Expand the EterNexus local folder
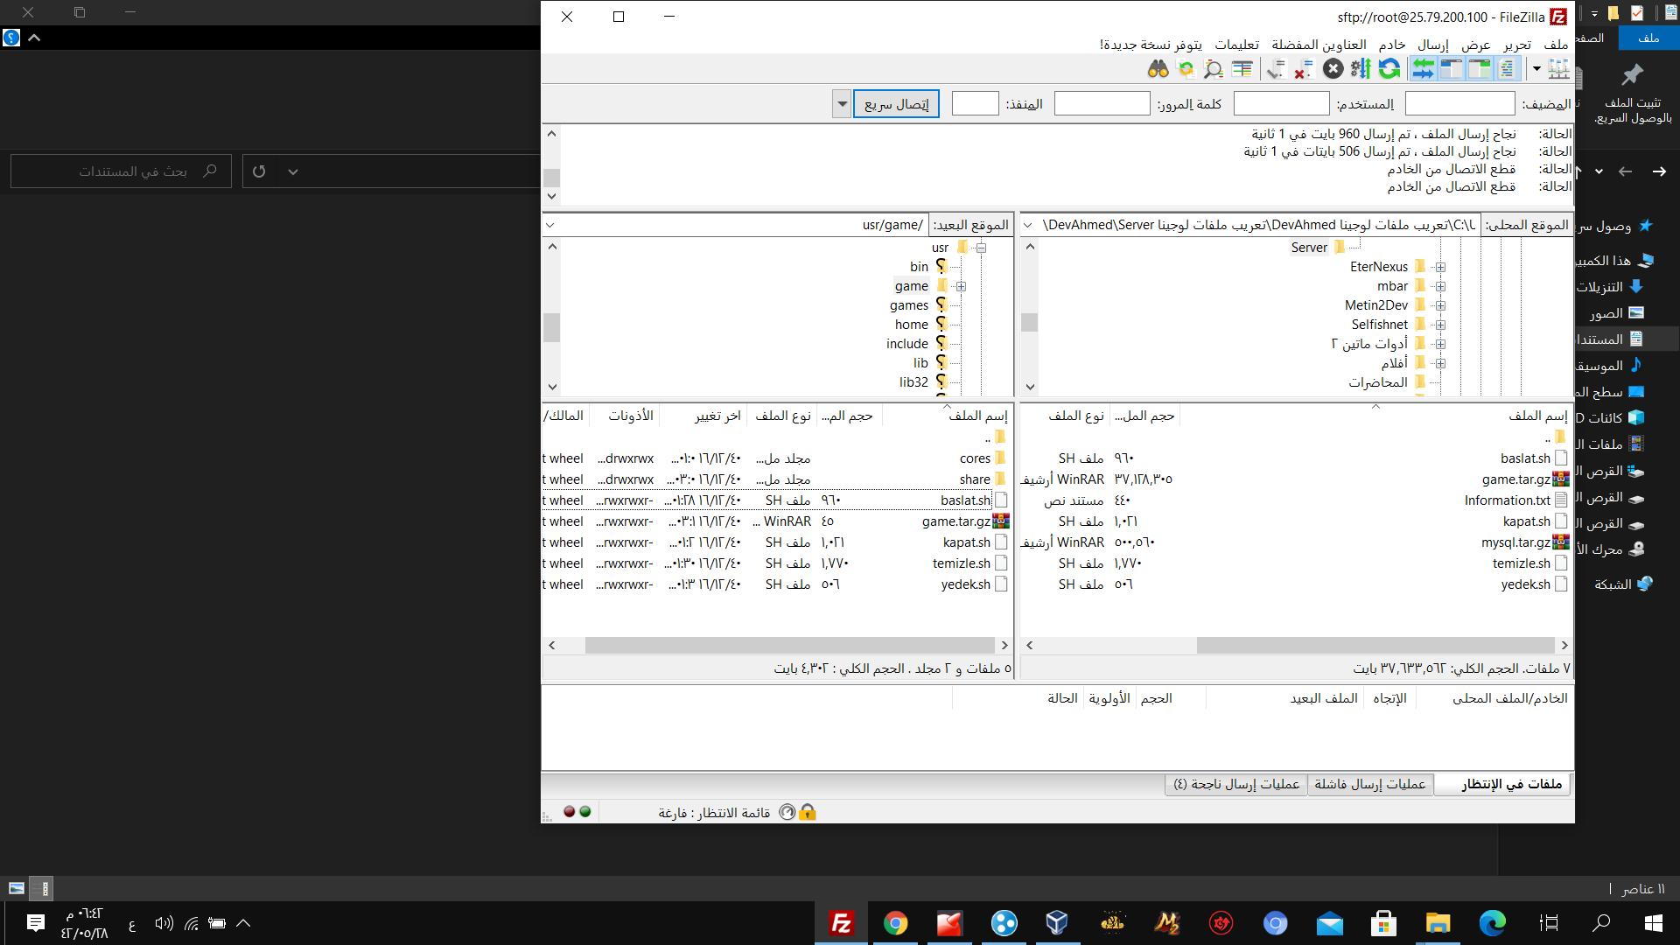 coord(1440,267)
